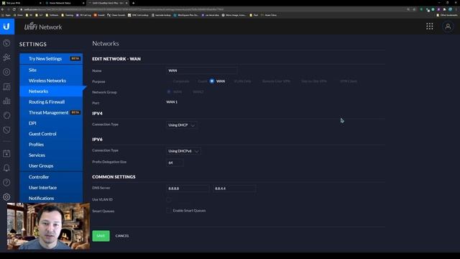Viewport: 460px width, 259px height.
Task: Open the Events calendar sidebar icon
Action: (6, 153)
